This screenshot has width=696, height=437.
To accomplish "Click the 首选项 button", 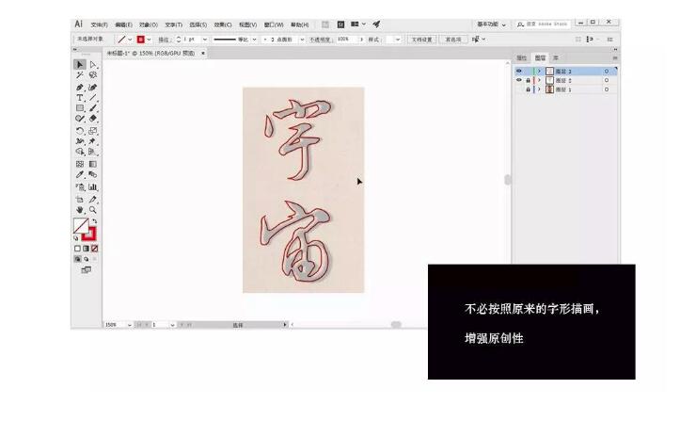I will (x=452, y=40).
